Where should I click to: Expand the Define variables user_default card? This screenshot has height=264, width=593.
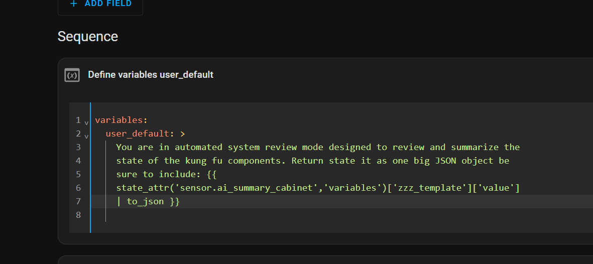tap(150, 75)
